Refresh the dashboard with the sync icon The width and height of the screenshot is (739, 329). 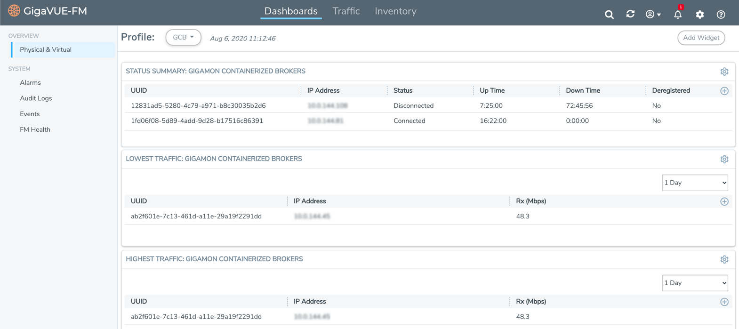coord(630,14)
